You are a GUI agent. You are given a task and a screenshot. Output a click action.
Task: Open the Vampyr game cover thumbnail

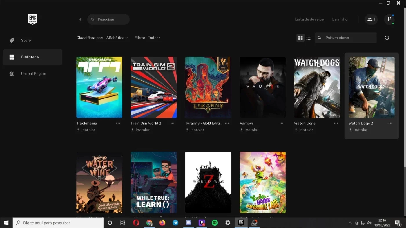tap(263, 87)
